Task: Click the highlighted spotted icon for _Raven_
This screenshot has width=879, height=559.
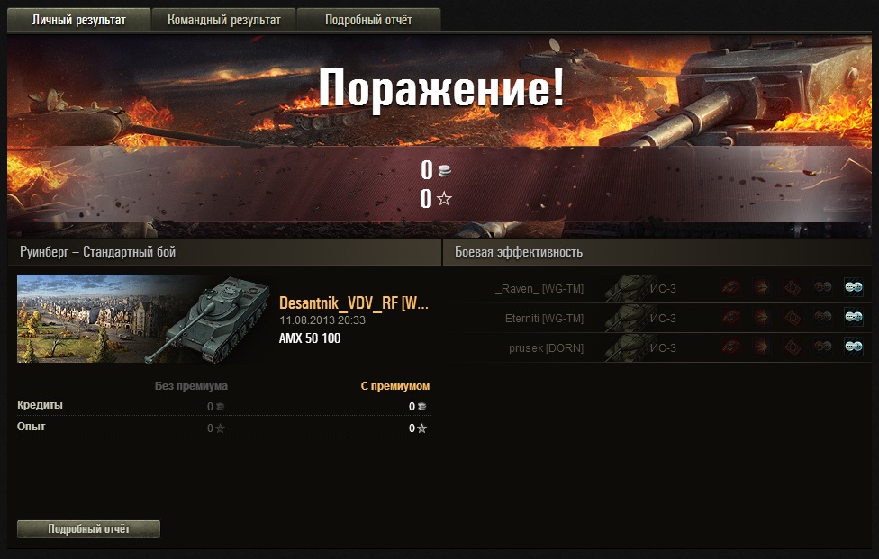Action: click(x=854, y=287)
